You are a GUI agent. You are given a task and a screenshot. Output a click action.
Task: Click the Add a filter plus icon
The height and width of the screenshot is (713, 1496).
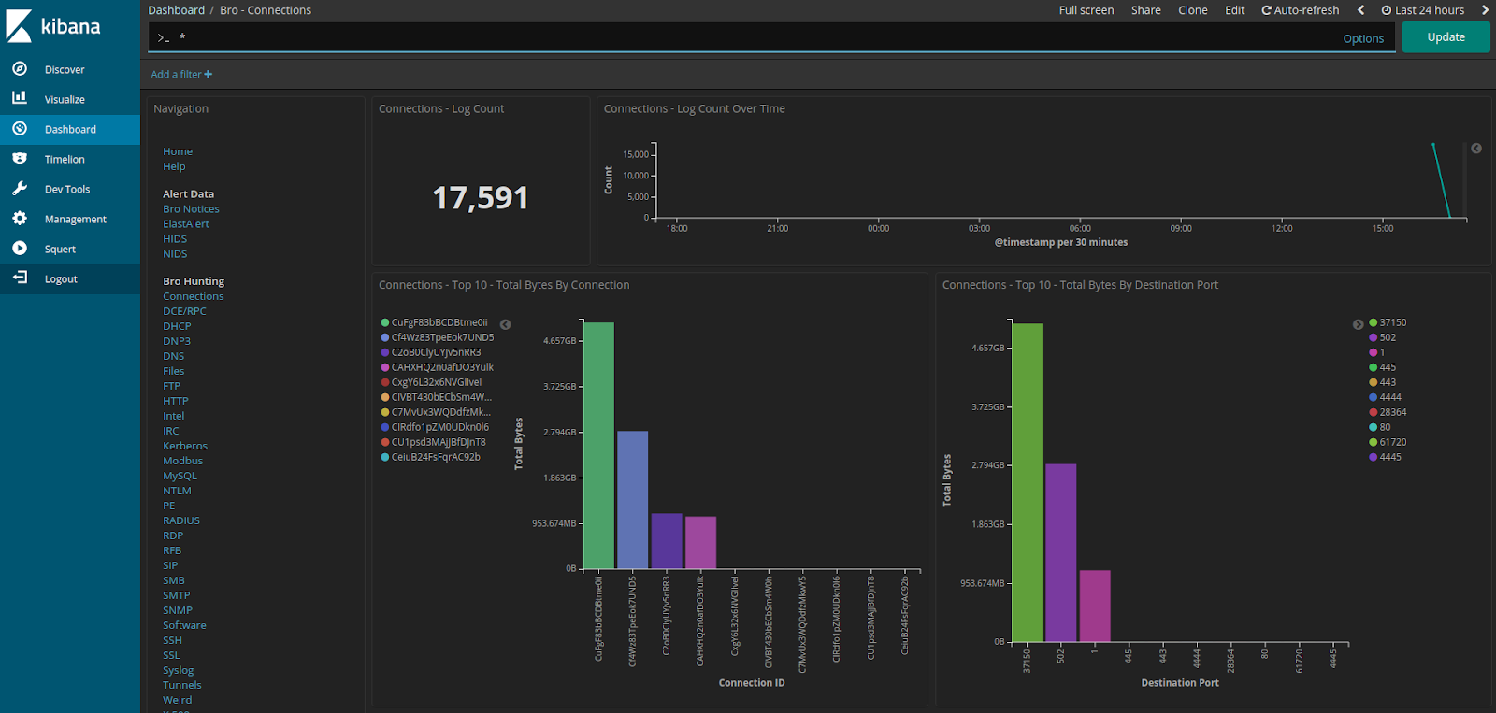click(209, 75)
